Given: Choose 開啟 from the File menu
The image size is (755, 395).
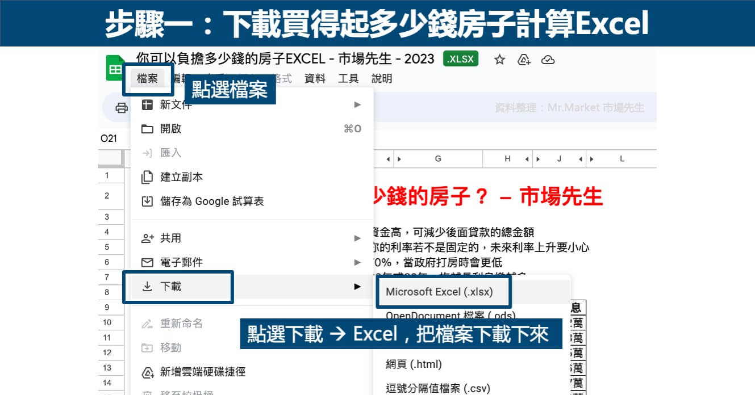Looking at the screenshot, I should 252,129.
